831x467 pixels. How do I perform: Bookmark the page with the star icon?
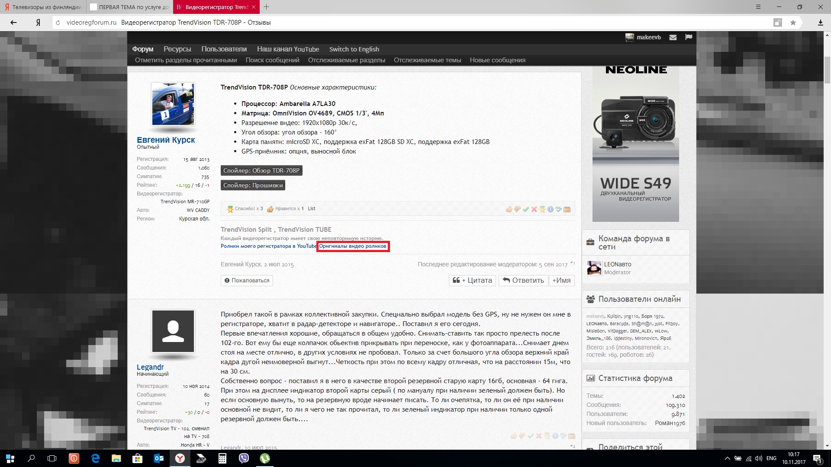[x=793, y=22]
